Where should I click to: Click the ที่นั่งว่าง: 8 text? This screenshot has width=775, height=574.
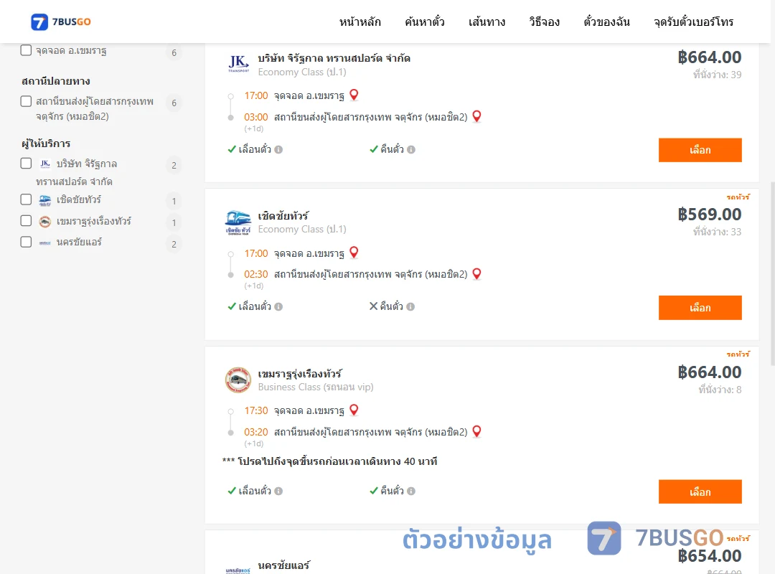click(720, 390)
